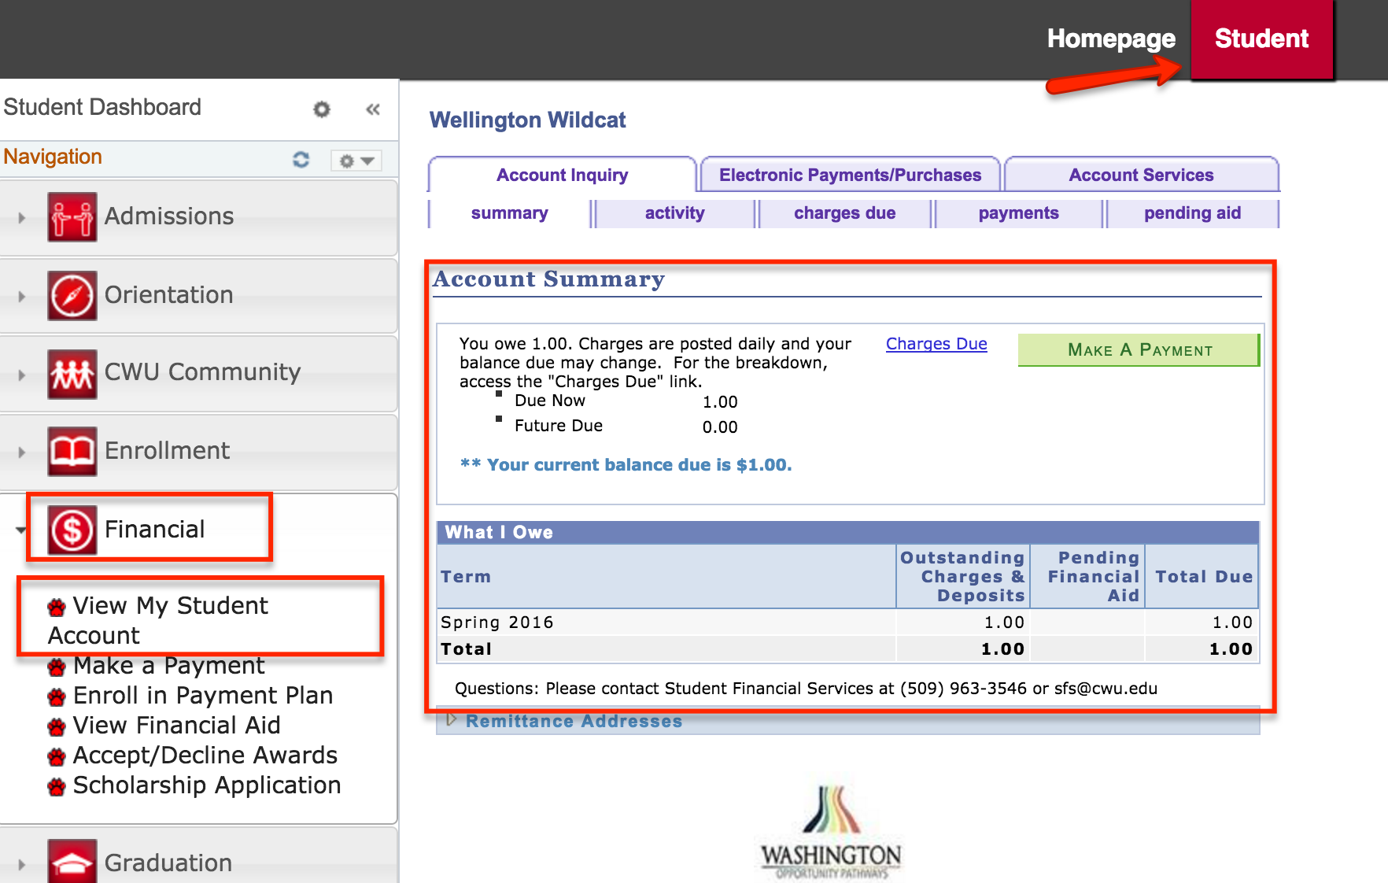
Task: Click paw icon beside View My Student Account
Action: pos(57,608)
